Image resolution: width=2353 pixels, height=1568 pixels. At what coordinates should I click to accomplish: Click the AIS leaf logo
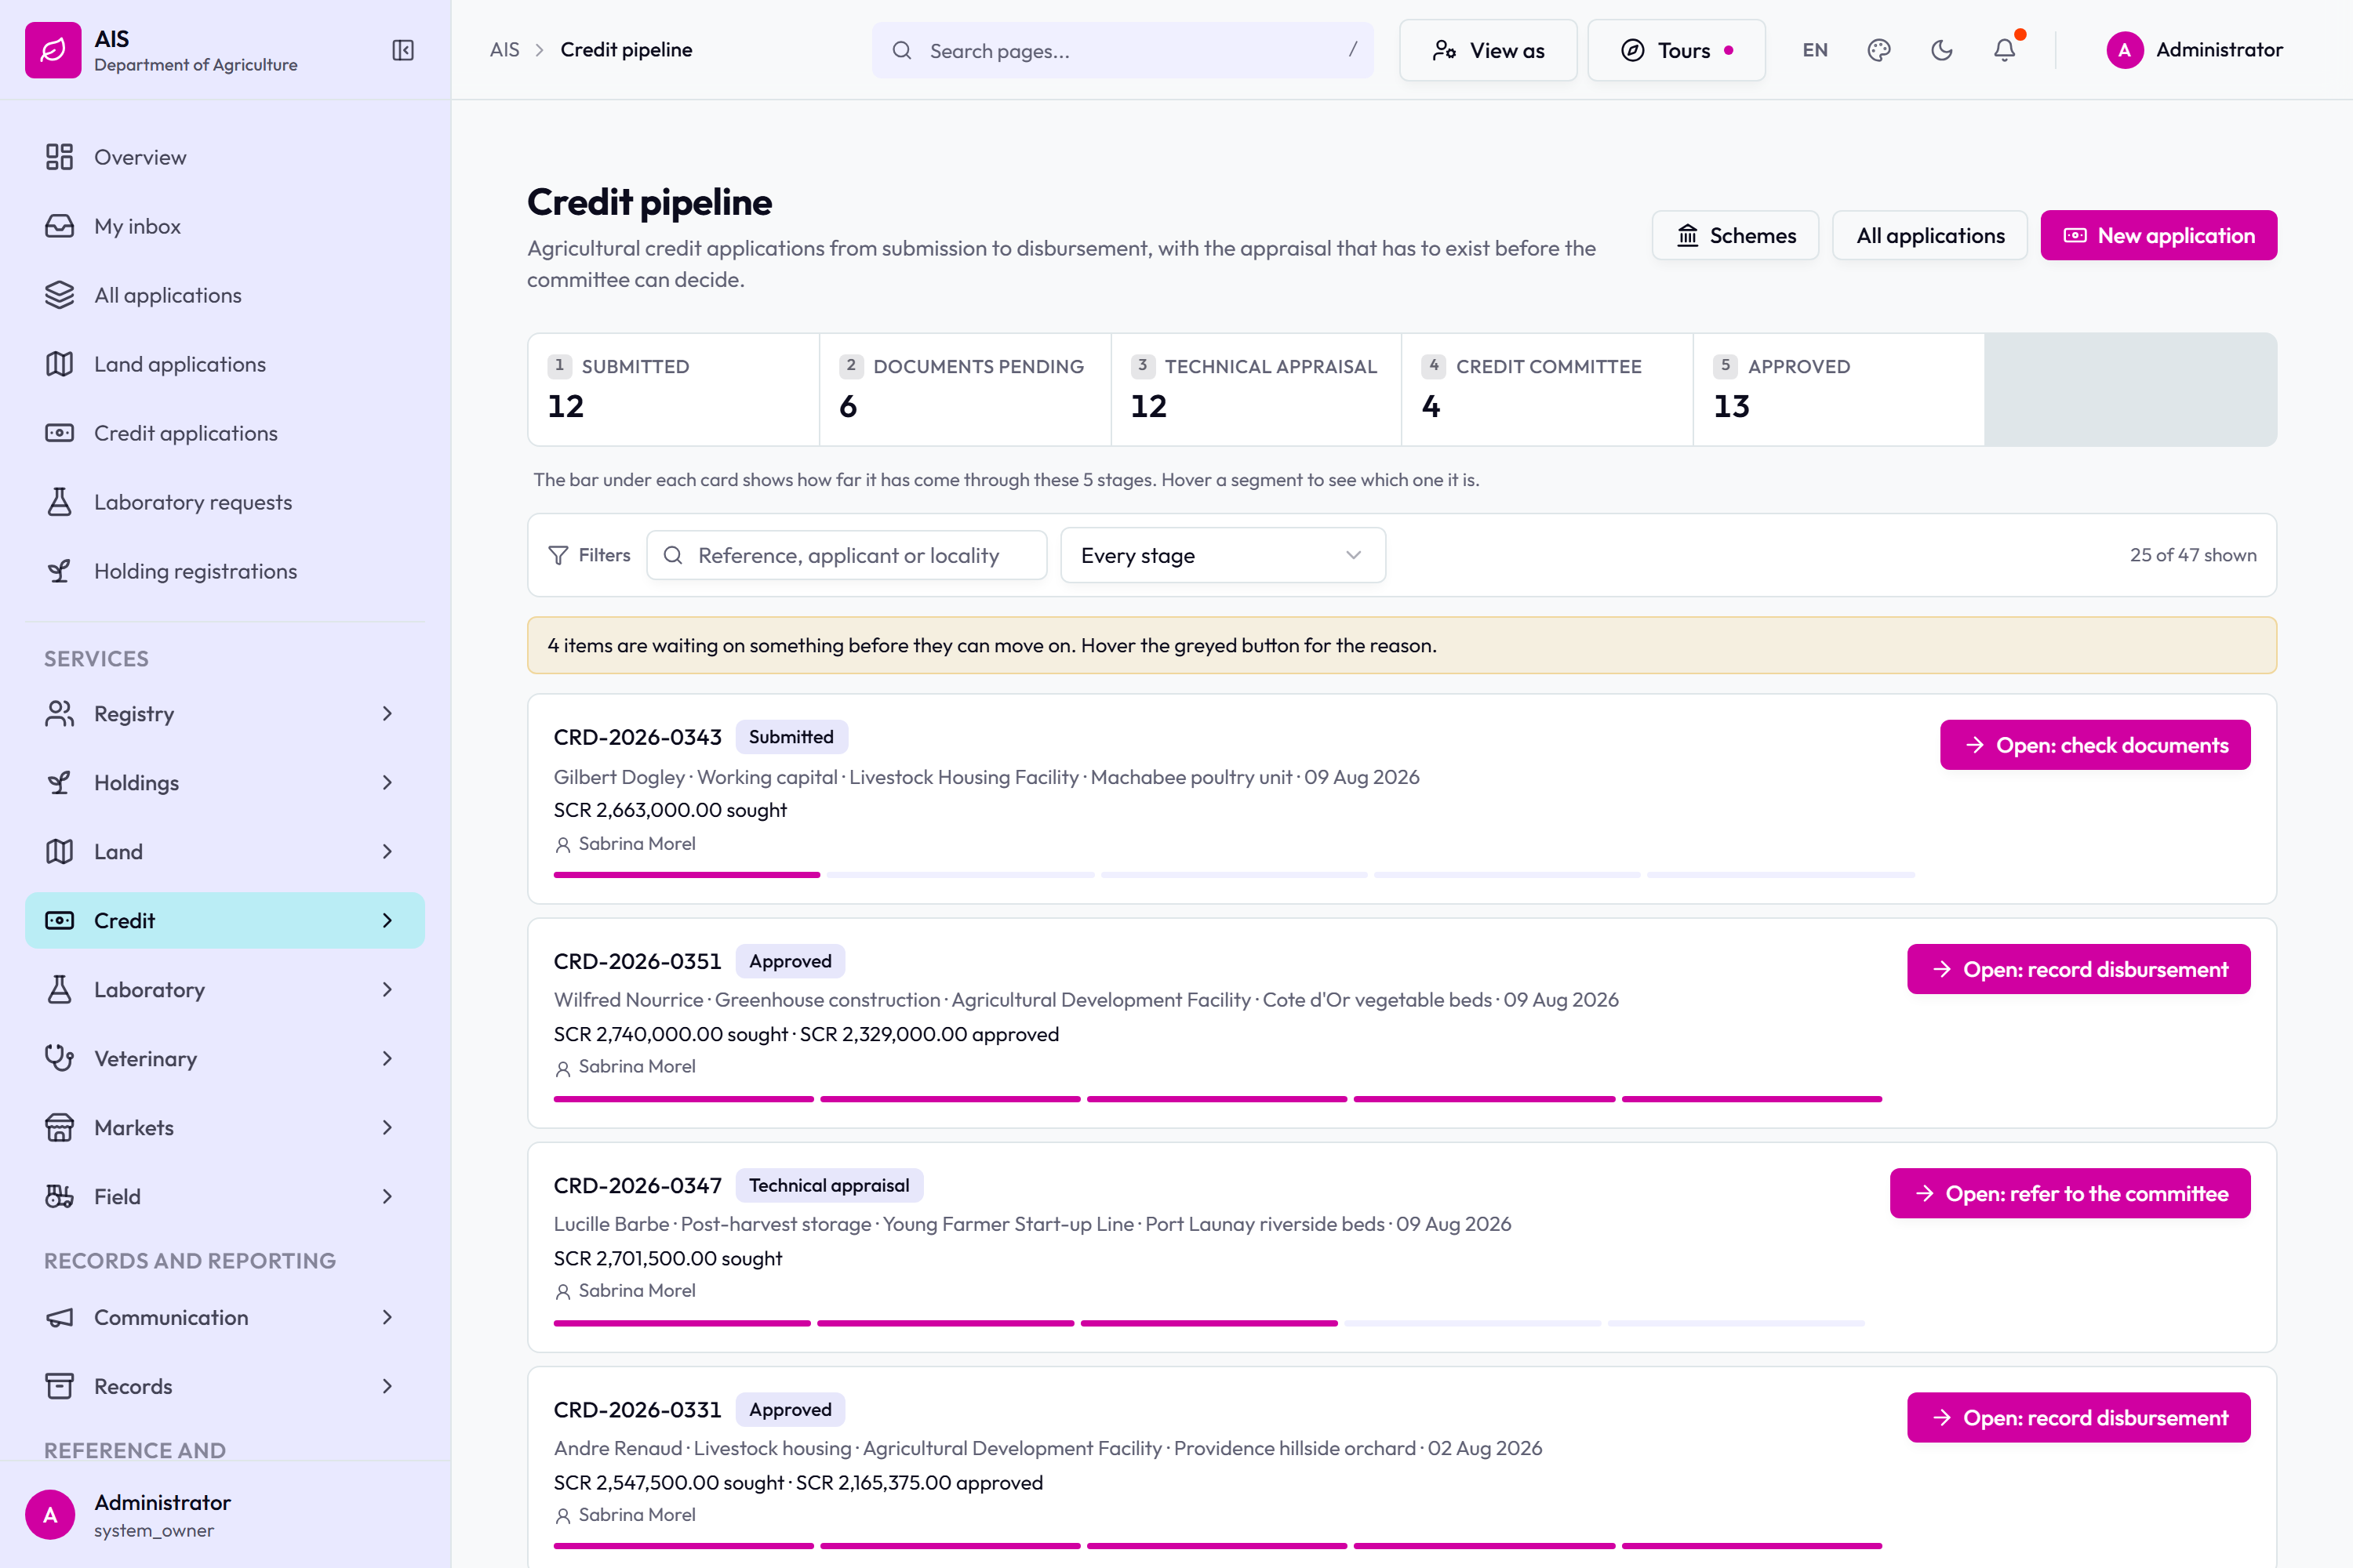pyautogui.click(x=53, y=50)
